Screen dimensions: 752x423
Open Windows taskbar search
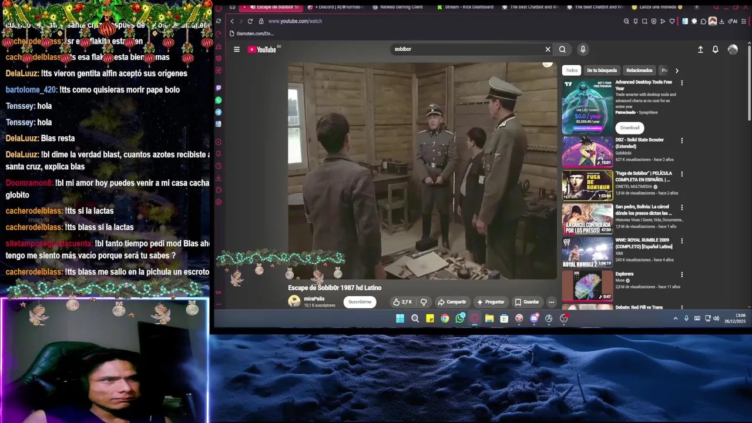pyautogui.click(x=415, y=318)
